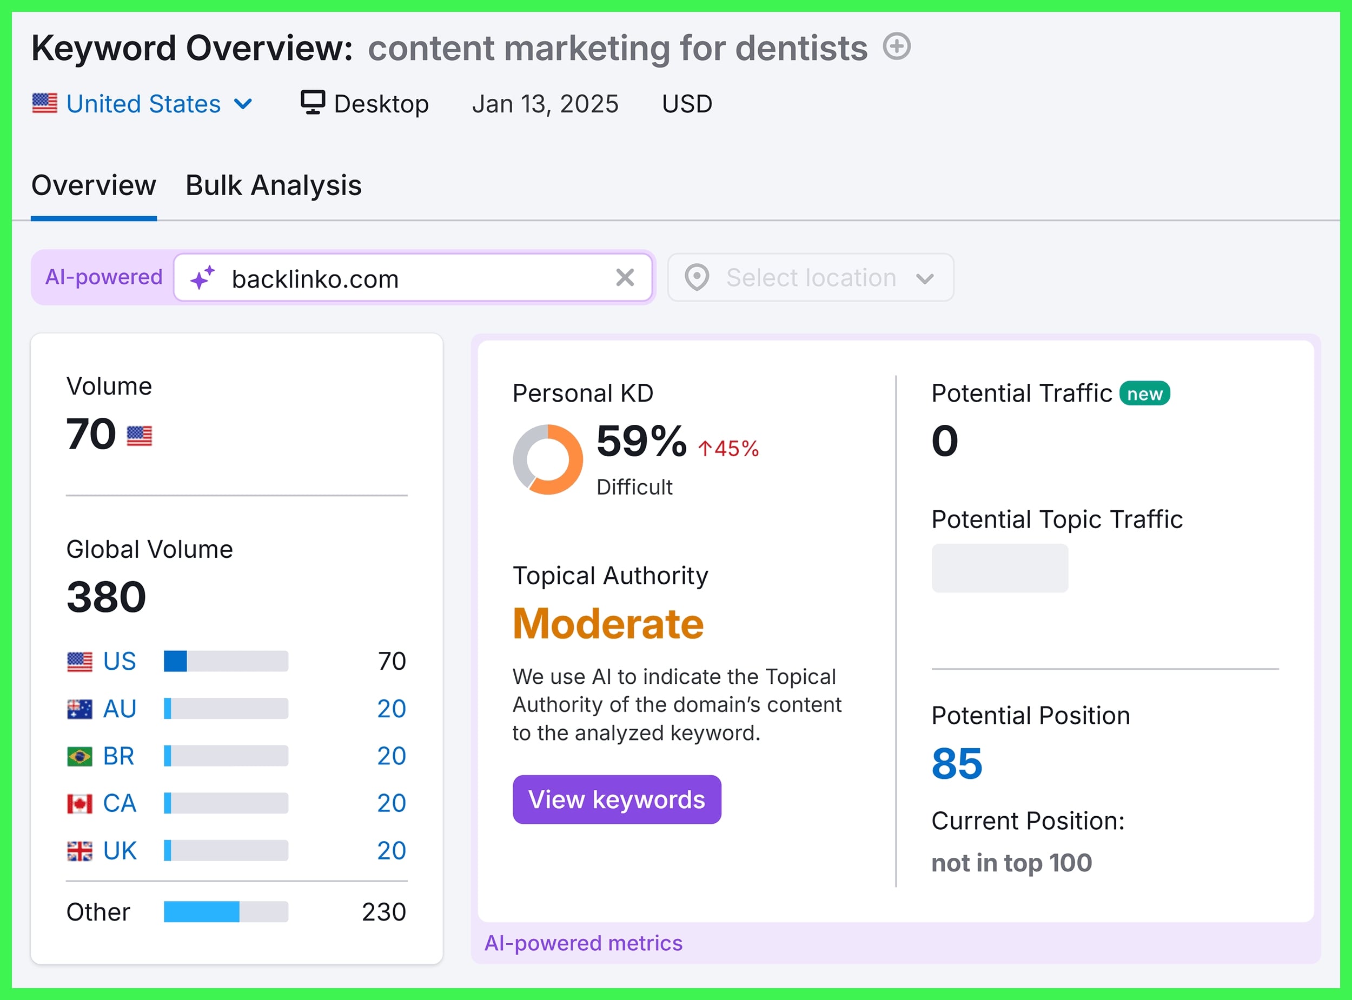Click the add keyword plus icon

[x=896, y=45]
